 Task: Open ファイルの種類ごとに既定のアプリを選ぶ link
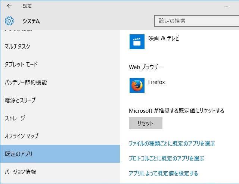pos(172,143)
